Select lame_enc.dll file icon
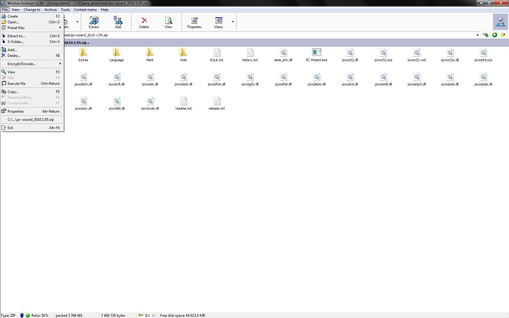509x318 pixels. [283, 52]
